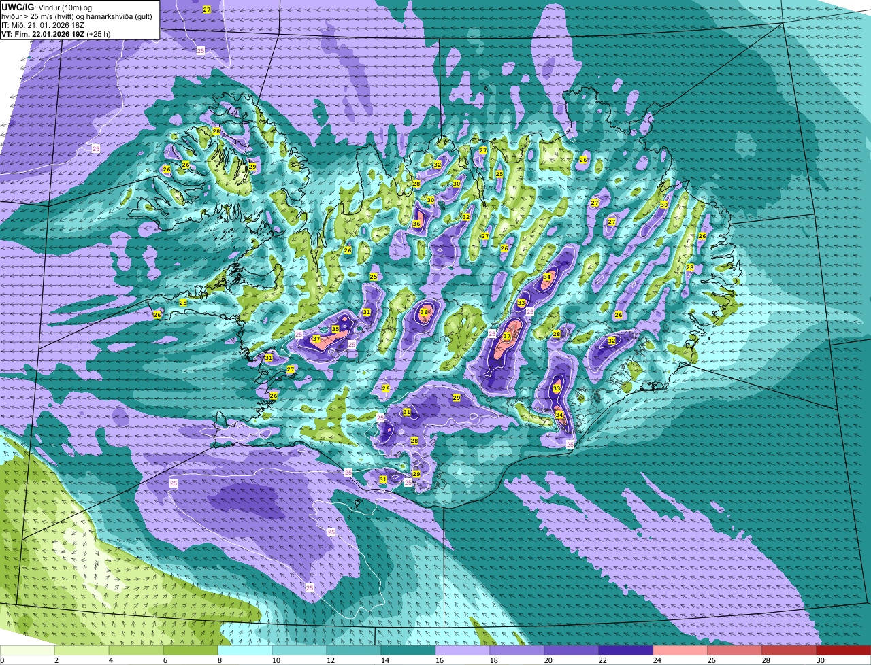Select the 26–28 m/s coral legend swatch
The width and height of the screenshot is (871, 665).
tap(735, 650)
